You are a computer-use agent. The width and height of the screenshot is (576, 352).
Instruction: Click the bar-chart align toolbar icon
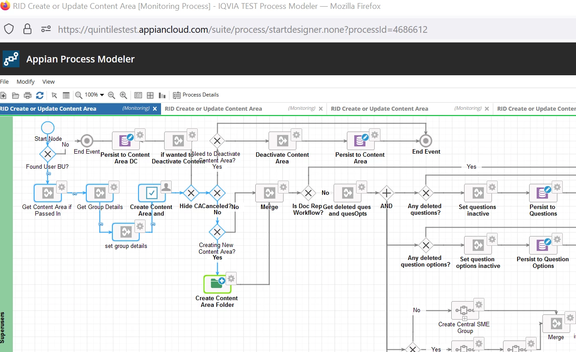point(162,95)
